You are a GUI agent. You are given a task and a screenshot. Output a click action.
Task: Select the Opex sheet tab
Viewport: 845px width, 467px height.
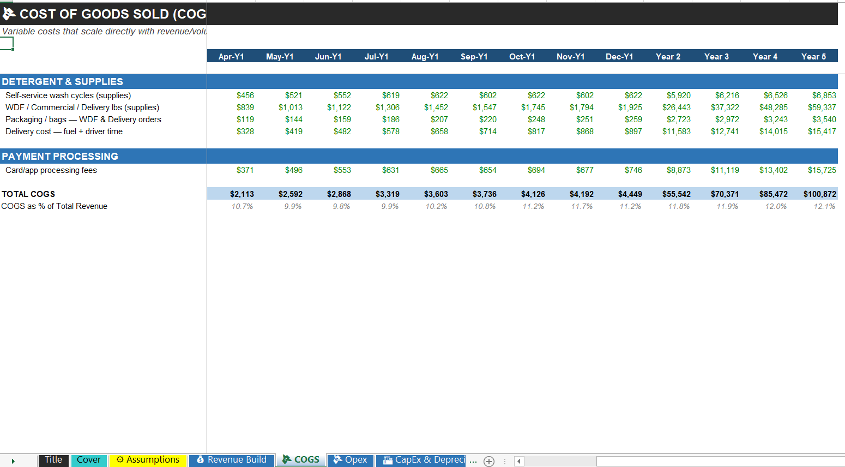coord(351,460)
